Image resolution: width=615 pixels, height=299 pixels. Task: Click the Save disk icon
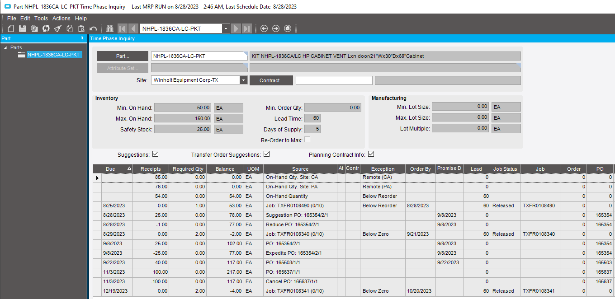point(22,28)
